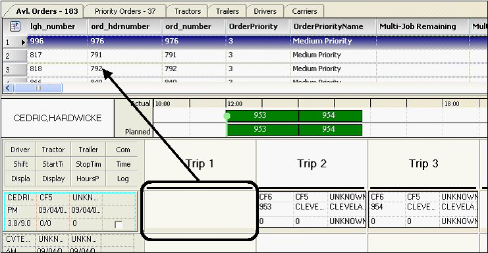Screen dimensions: 488x253
Task: Click the Trip 3 column header
Action: 423,163
